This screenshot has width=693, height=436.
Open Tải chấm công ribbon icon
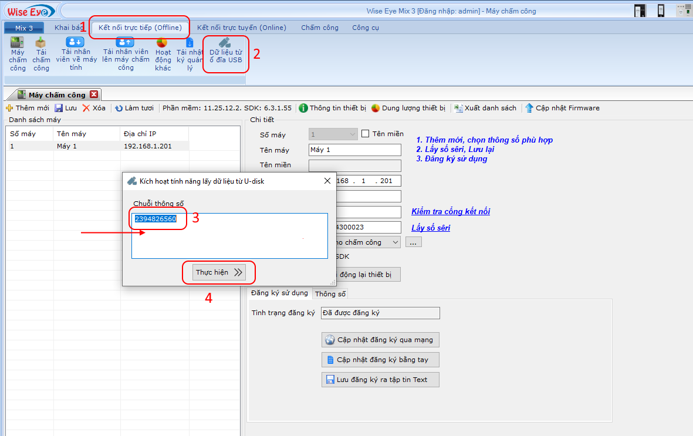tap(41, 53)
